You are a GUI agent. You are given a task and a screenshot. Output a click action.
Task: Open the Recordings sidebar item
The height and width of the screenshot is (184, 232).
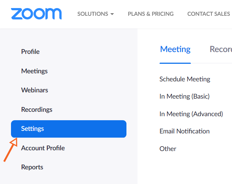click(x=37, y=110)
